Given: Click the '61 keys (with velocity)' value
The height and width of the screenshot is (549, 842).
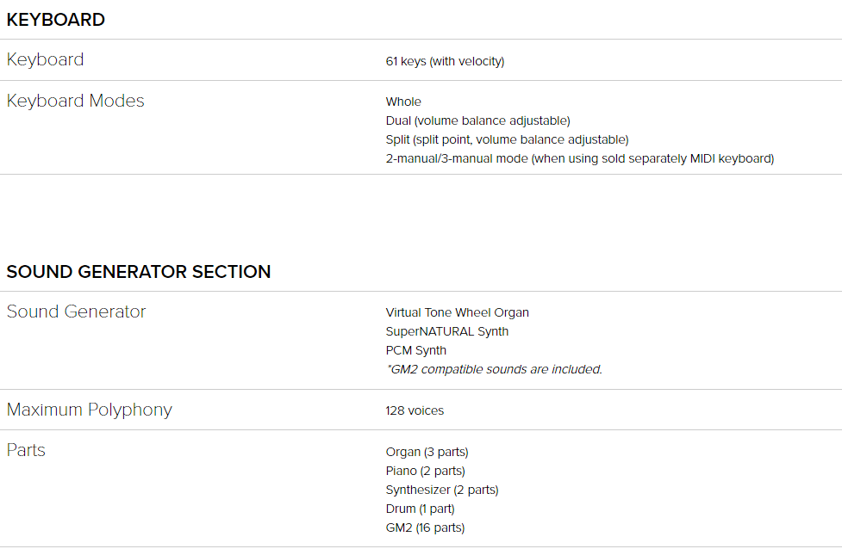Looking at the screenshot, I should click(445, 61).
